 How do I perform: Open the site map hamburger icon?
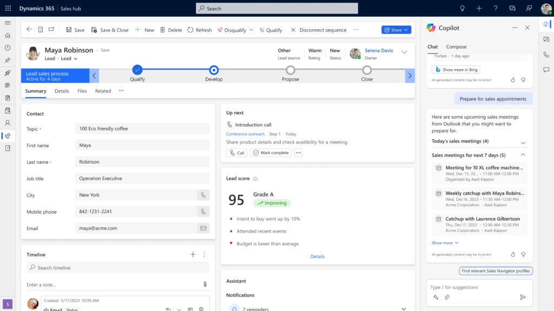coord(8,23)
